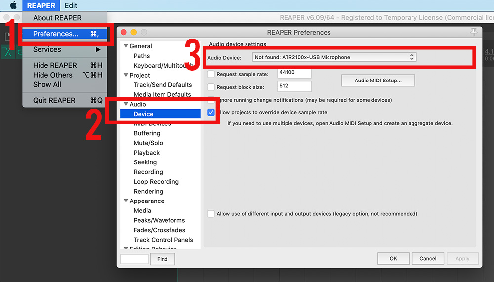Enable Request block size checkbox
This screenshot has width=494, height=282.
(211, 87)
